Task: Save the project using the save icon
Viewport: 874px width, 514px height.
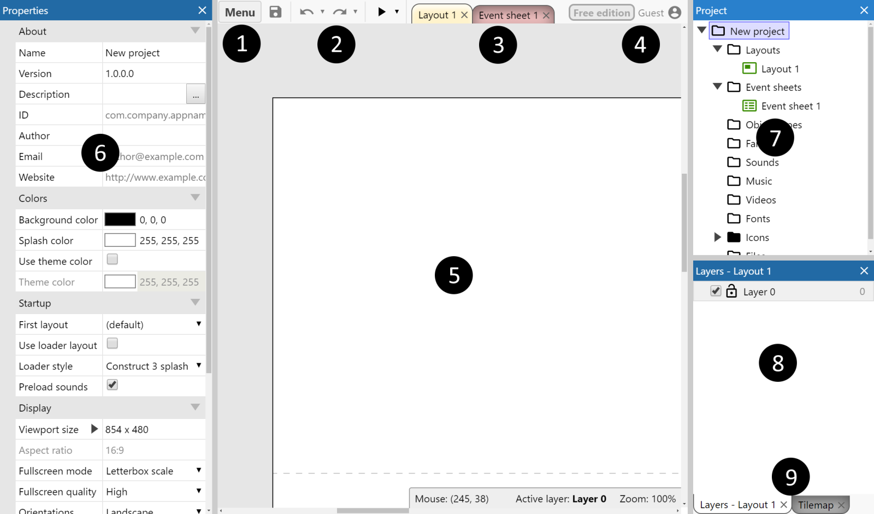Action: 275,11
